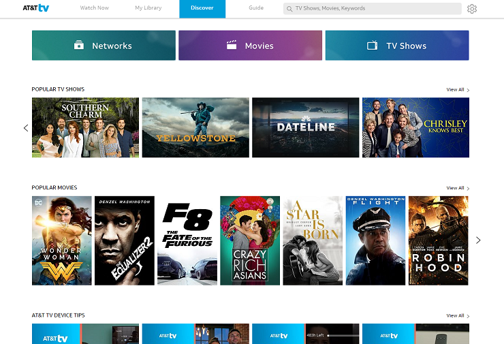Switch to the Watch Now tab
This screenshot has height=344, width=504.
pyautogui.click(x=94, y=7)
